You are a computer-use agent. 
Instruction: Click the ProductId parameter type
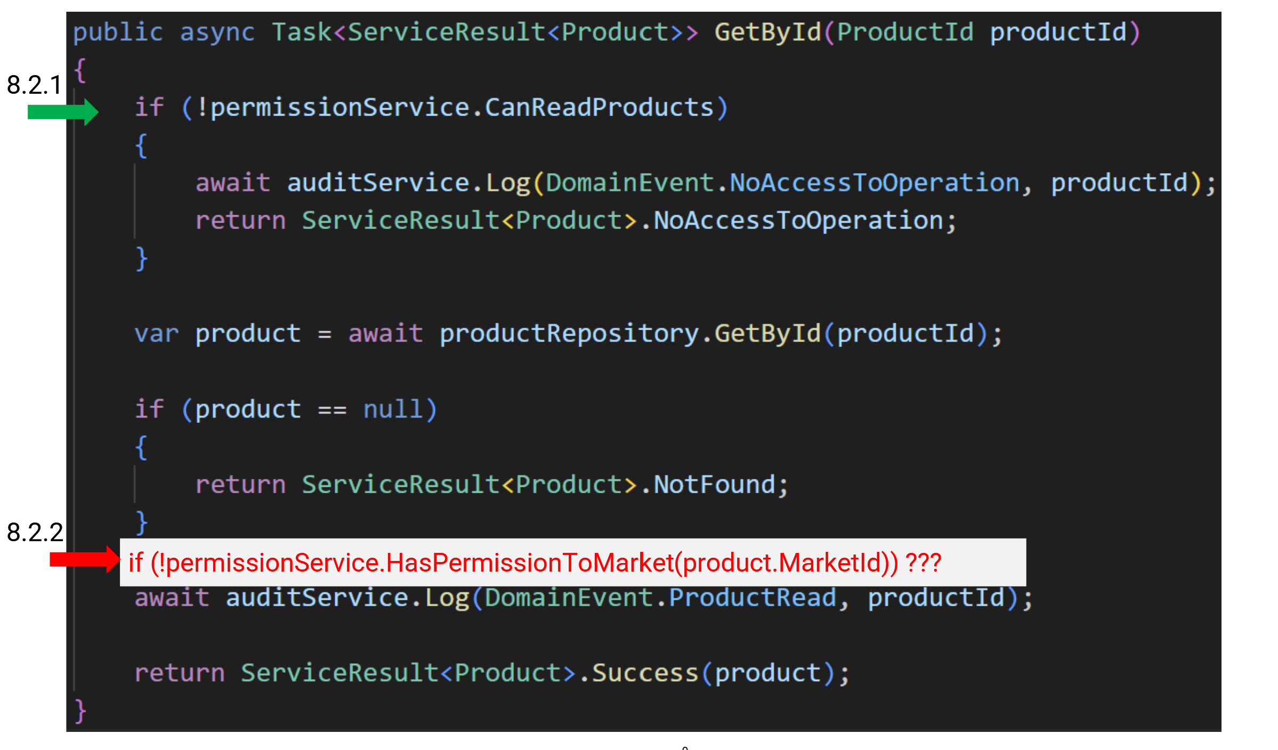coord(905,32)
